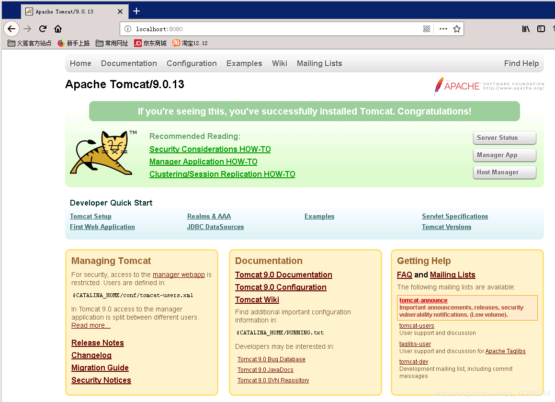Image resolution: width=555 pixels, height=402 pixels.
Task: Open the browser home page icon
Action: pyautogui.click(x=58, y=29)
